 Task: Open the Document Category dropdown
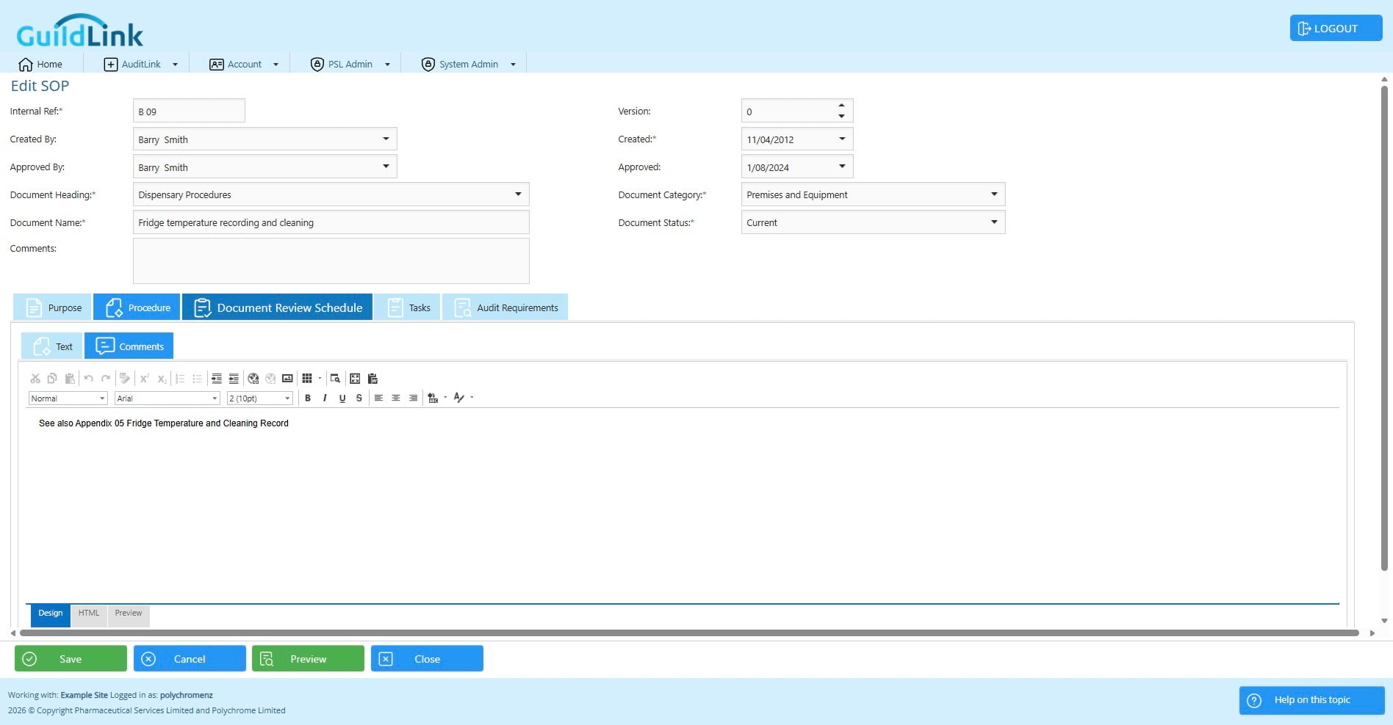coord(994,194)
